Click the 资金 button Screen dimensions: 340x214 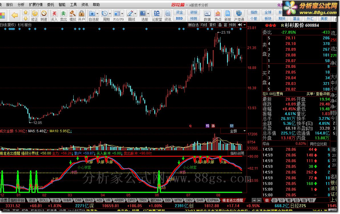[x=179, y=12]
